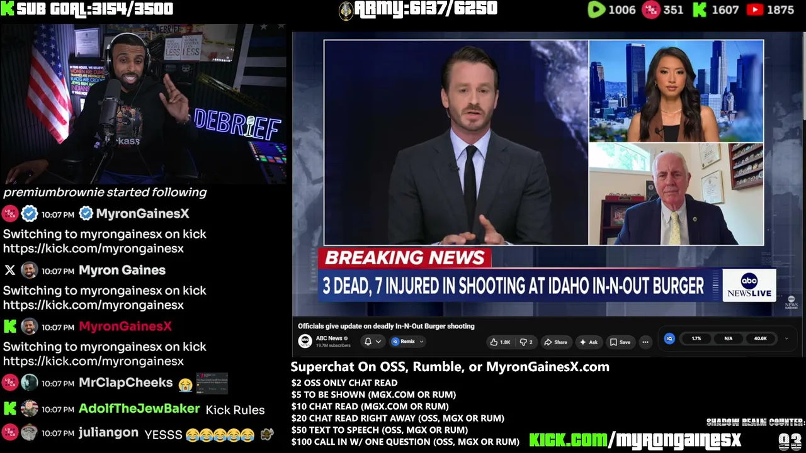Open the Remix dropdown chevron
The height and width of the screenshot is (453, 806).
pyautogui.click(x=421, y=342)
